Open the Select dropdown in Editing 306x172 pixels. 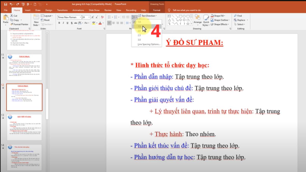tap(239, 24)
